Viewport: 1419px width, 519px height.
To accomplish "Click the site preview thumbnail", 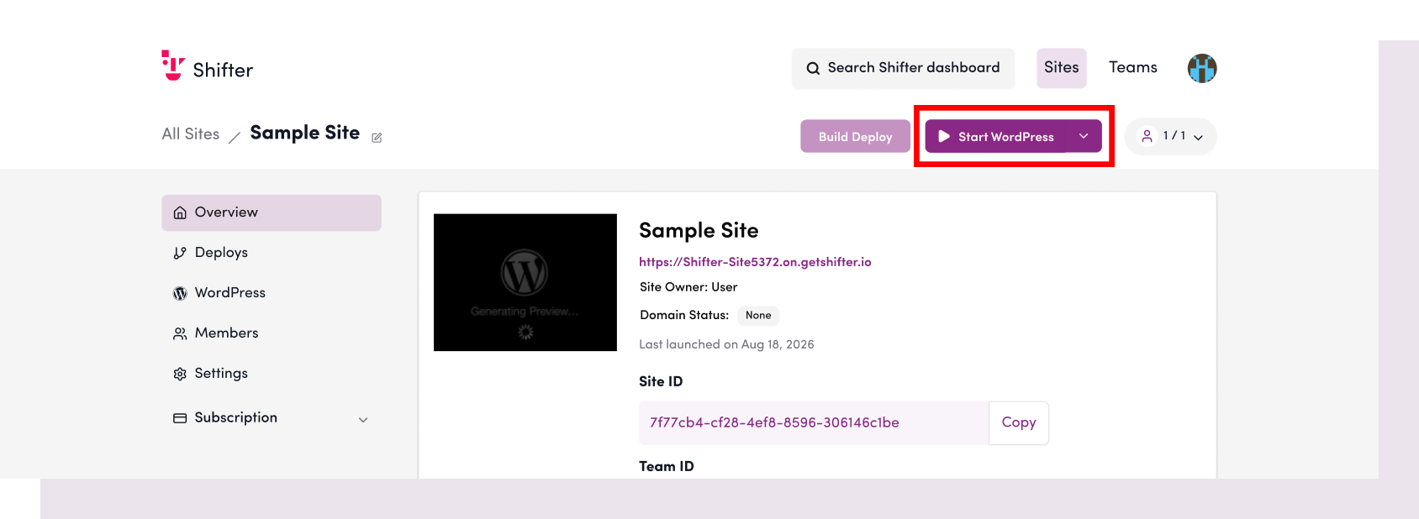I will point(525,282).
